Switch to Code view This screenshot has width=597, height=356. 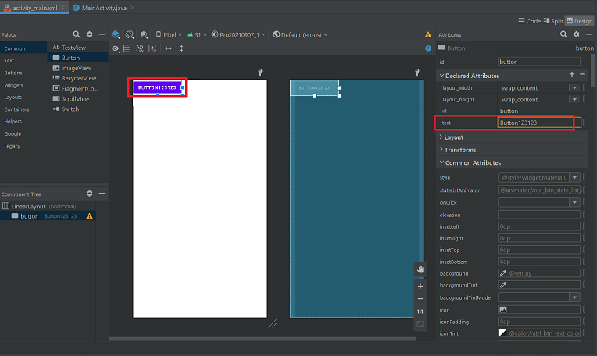[529, 21]
